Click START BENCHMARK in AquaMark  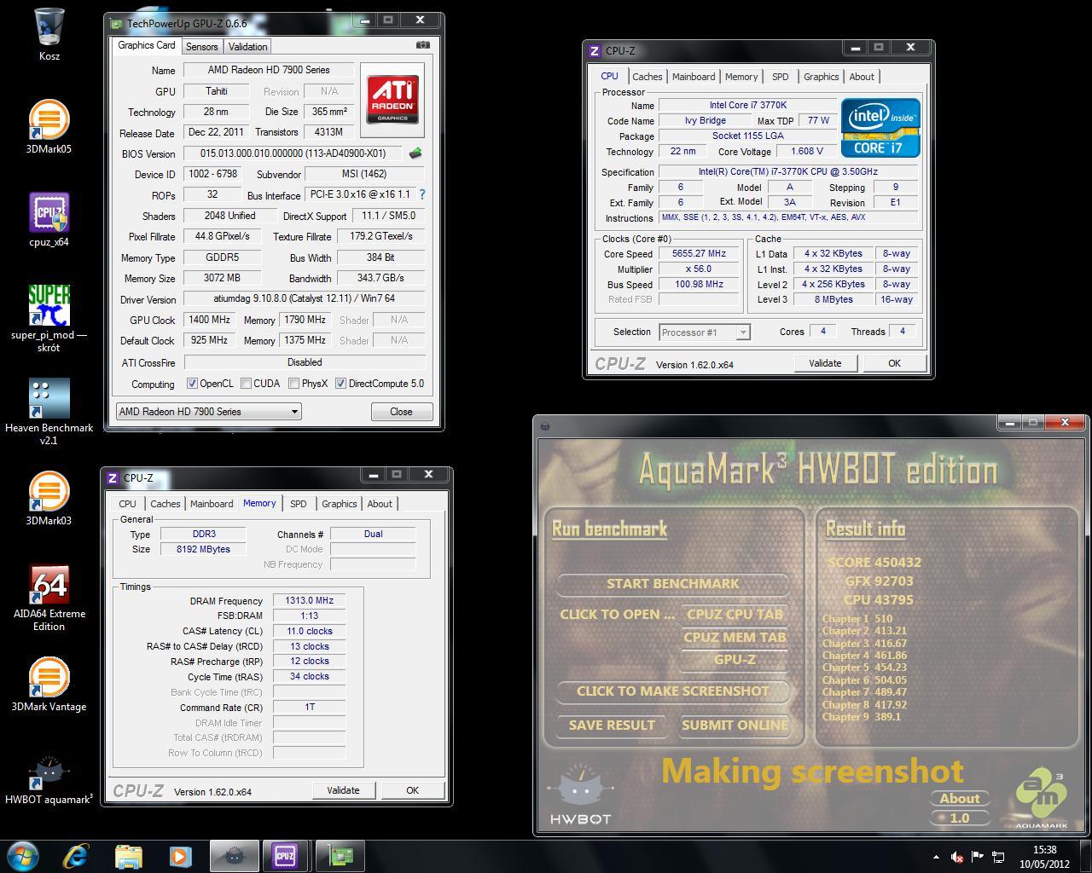pyautogui.click(x=672, y=584)
